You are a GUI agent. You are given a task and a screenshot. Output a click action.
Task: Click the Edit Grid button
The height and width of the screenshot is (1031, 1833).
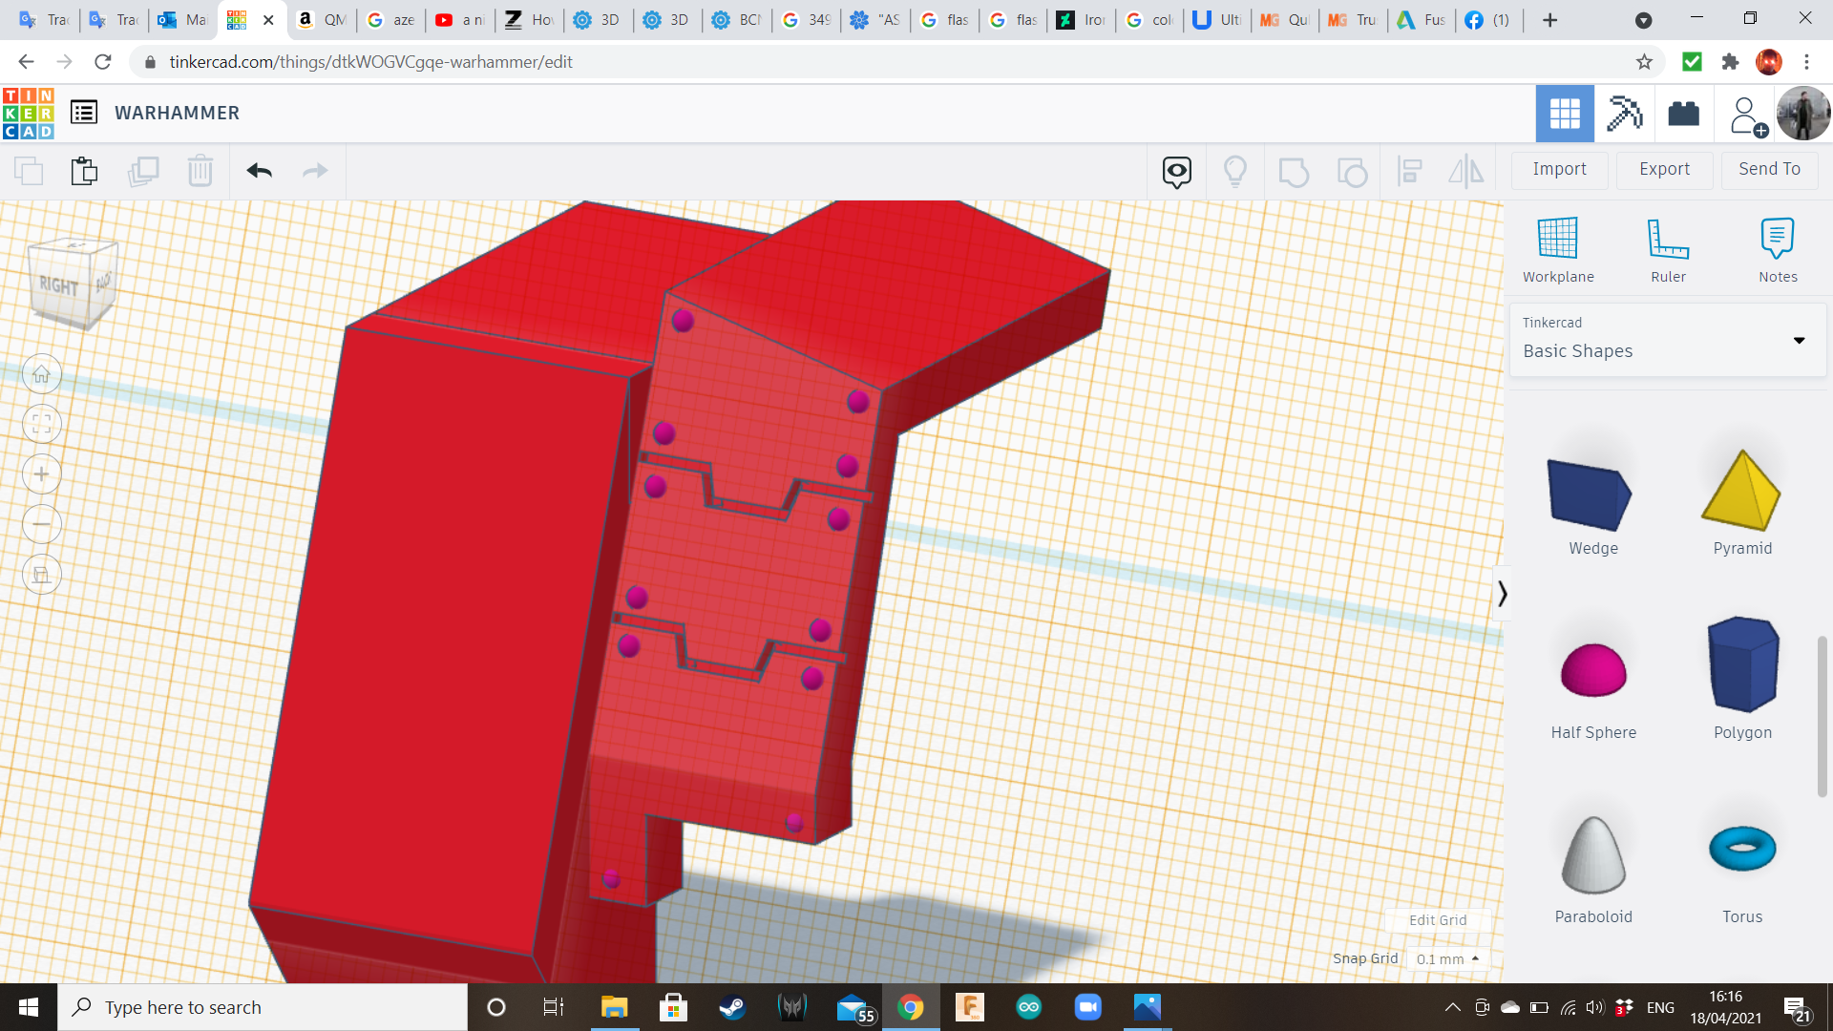(x=1437, y=920)
